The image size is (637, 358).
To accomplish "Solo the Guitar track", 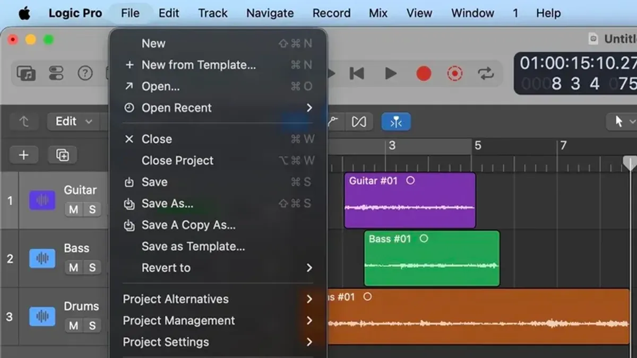I will point(92,209).
